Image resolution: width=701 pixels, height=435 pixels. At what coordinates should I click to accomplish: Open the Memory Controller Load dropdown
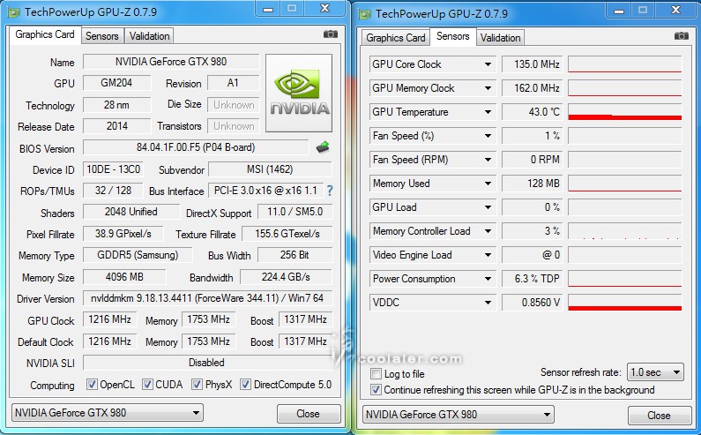pyautogui.click(x=488, y=231)
